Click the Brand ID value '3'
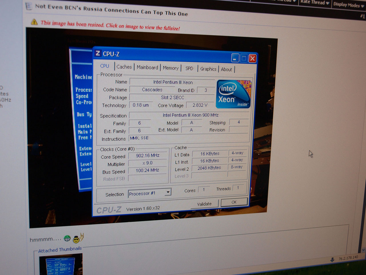The width and height of the screenshot is (366, 275). point(206,90)
